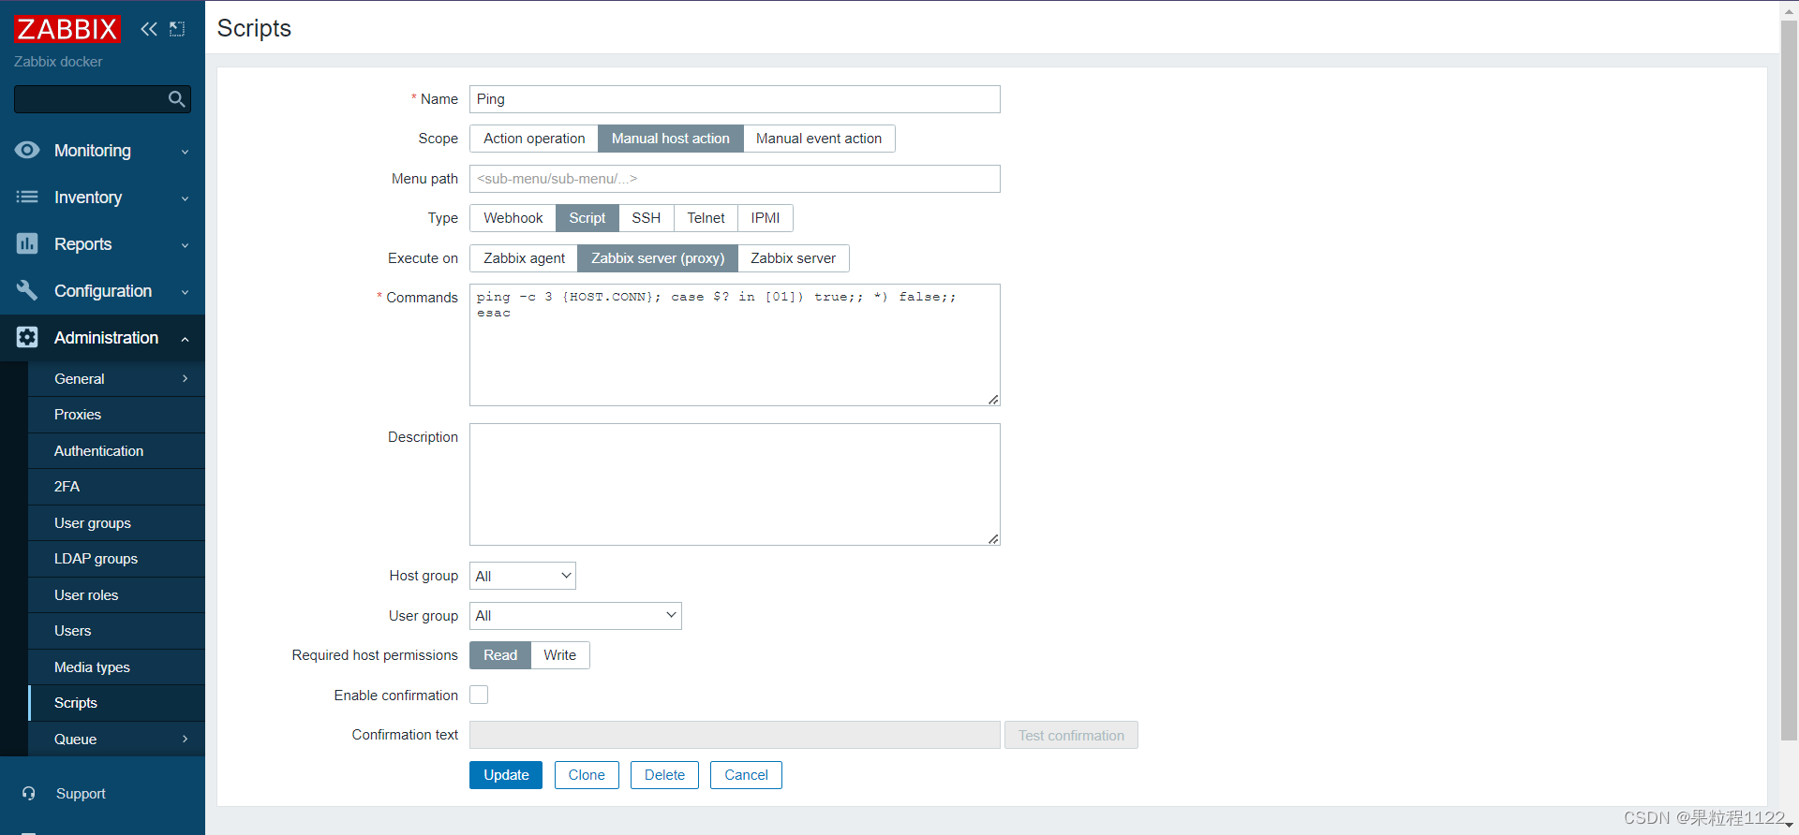Focus the Menu path input field
This screenshot has height=835, width=1799.
(x=735, y=179)
